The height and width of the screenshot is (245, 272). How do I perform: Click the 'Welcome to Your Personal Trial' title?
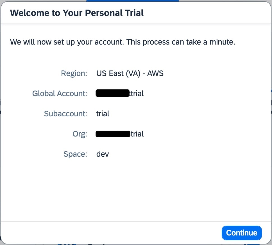[x=77, y=13]
